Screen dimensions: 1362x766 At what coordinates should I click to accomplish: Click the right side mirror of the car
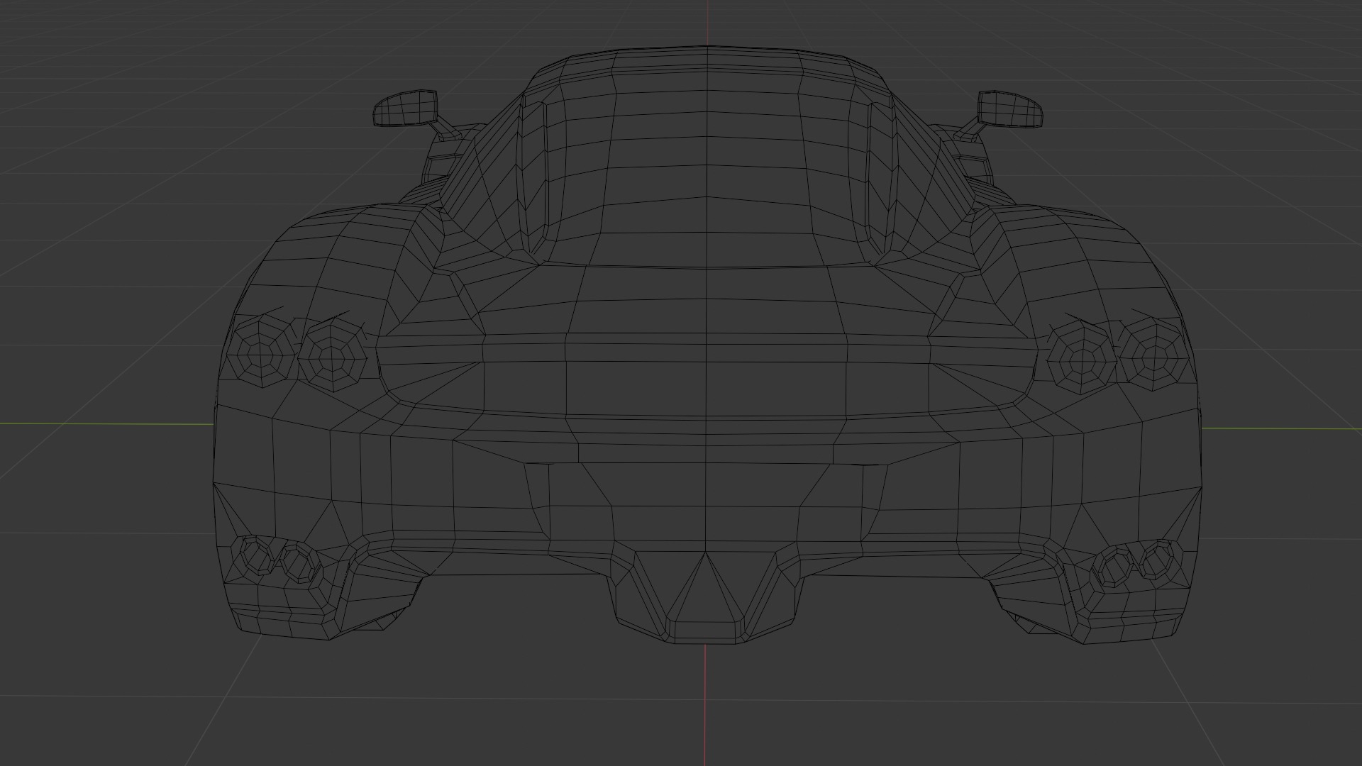coord(1010,109)
